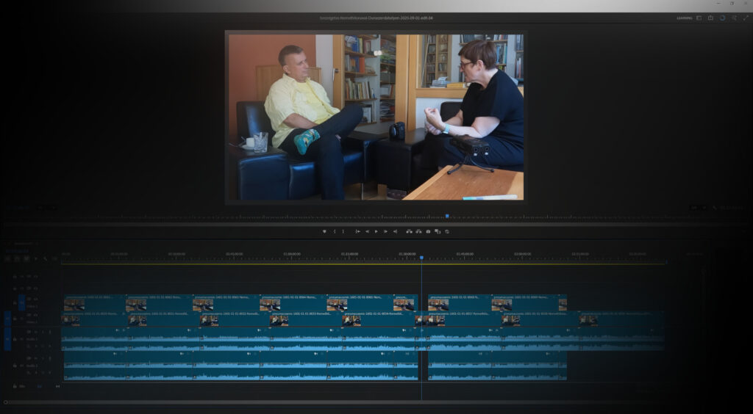
Task: Open the Workspaces panel icon
Action: pos(699,18)
